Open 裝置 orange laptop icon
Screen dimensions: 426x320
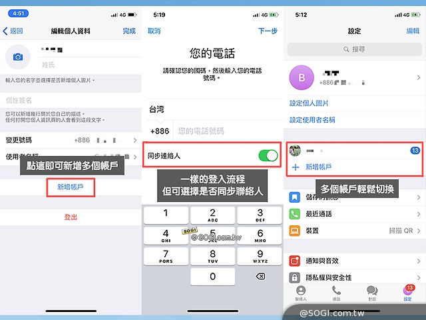[295, 231]
